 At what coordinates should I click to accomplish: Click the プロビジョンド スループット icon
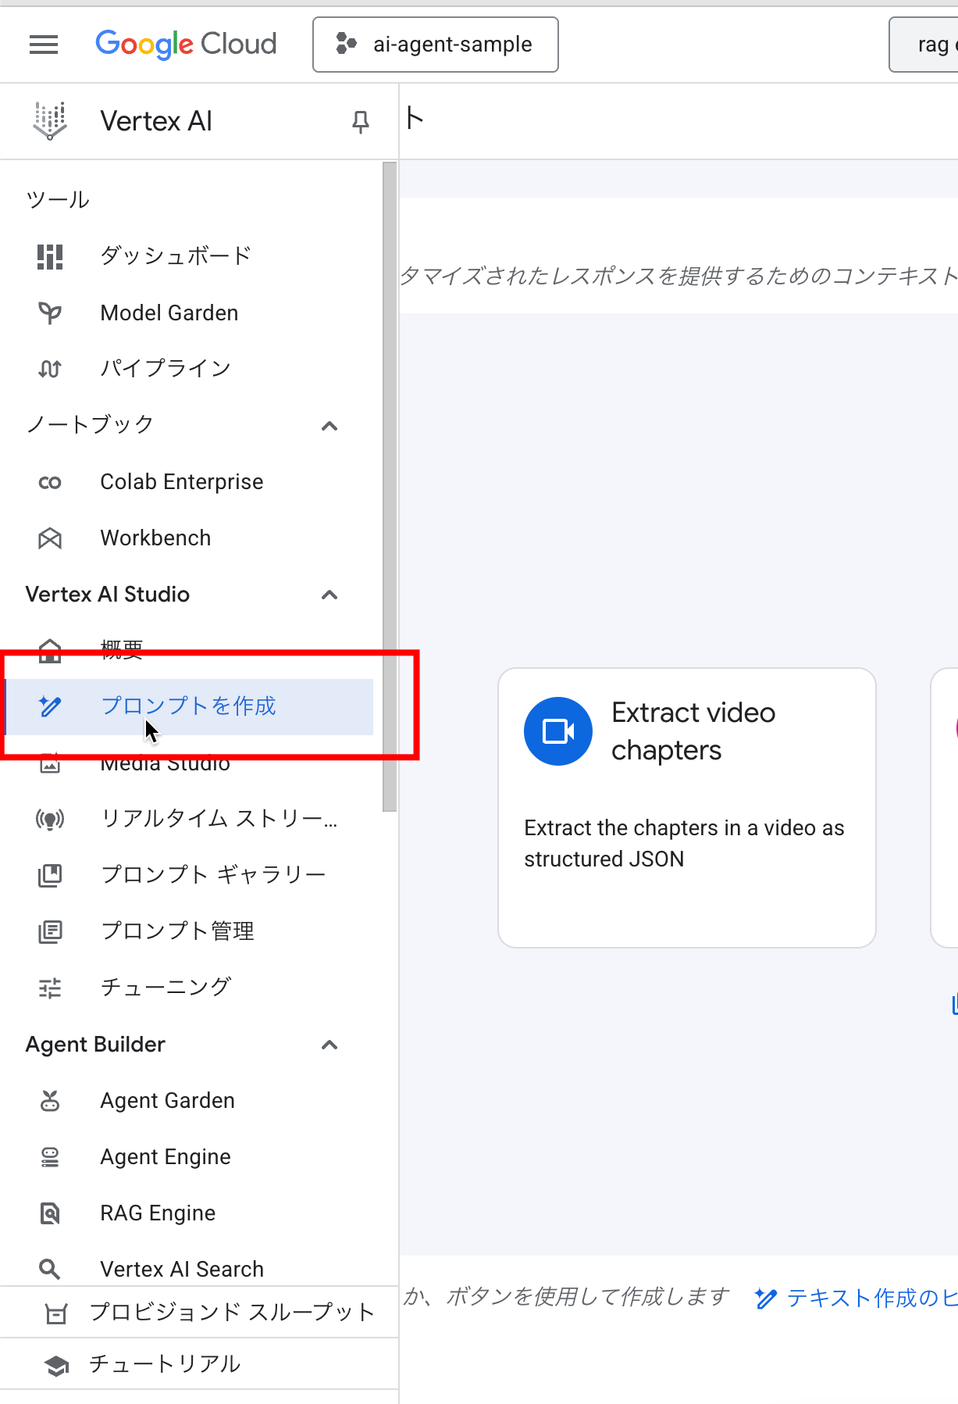pyautogui.click(x=56, y=1313)
